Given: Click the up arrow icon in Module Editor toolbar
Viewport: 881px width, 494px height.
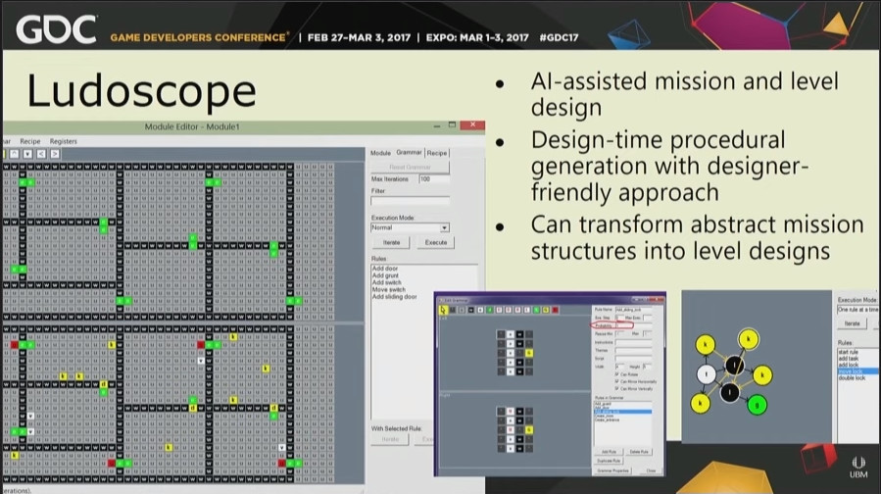Looking at the screenshot, I should point(14,154).
